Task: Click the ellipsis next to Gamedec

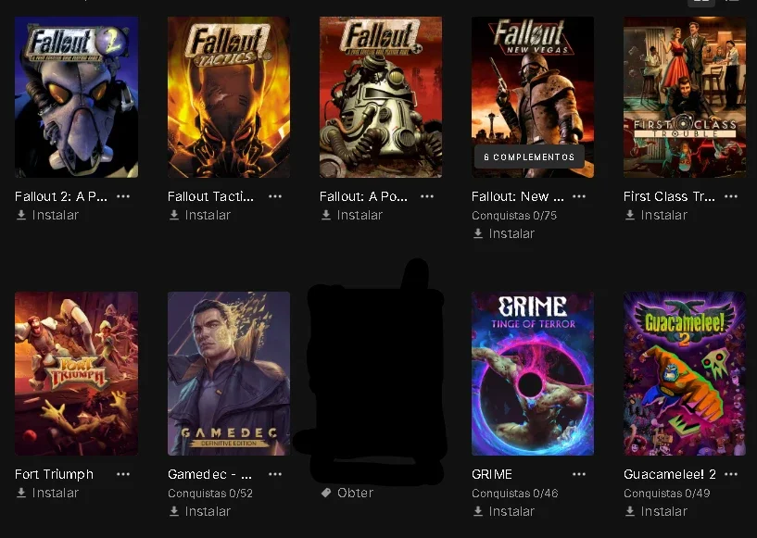Action: pyautogui.click(x=275, y=474)
